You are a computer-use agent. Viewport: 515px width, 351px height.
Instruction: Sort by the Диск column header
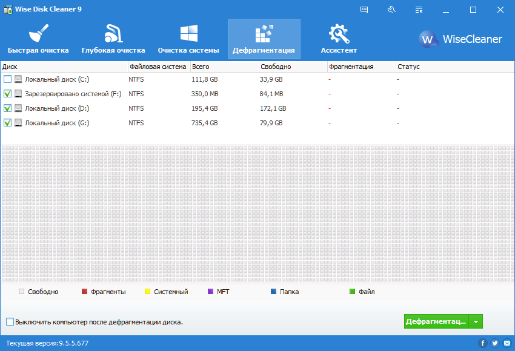[64, 67]
